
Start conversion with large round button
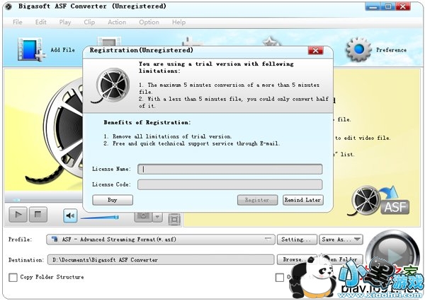tap(392, 254)
